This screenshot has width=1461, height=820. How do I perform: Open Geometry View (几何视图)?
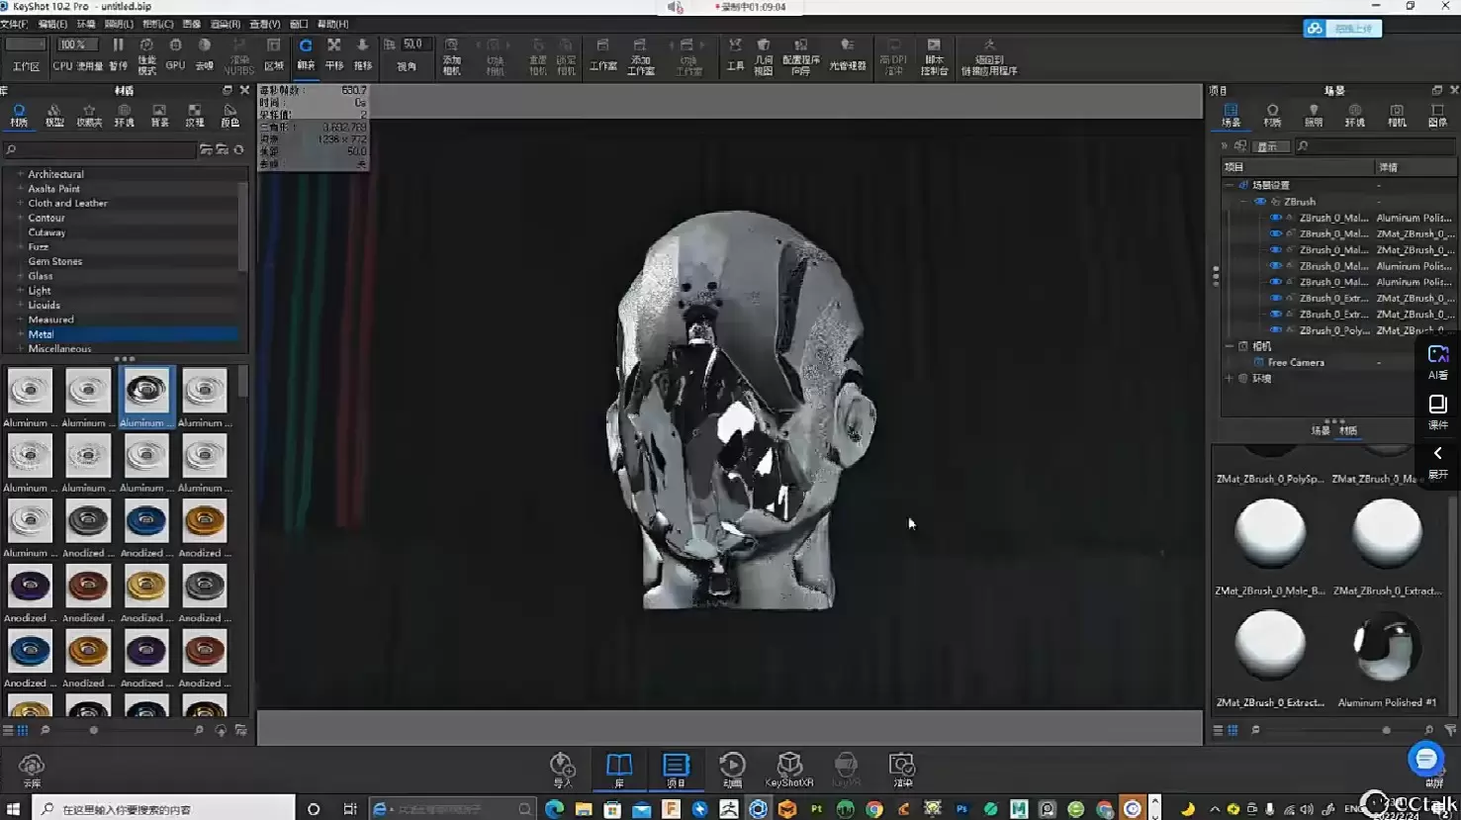click(x=764, y=56)
